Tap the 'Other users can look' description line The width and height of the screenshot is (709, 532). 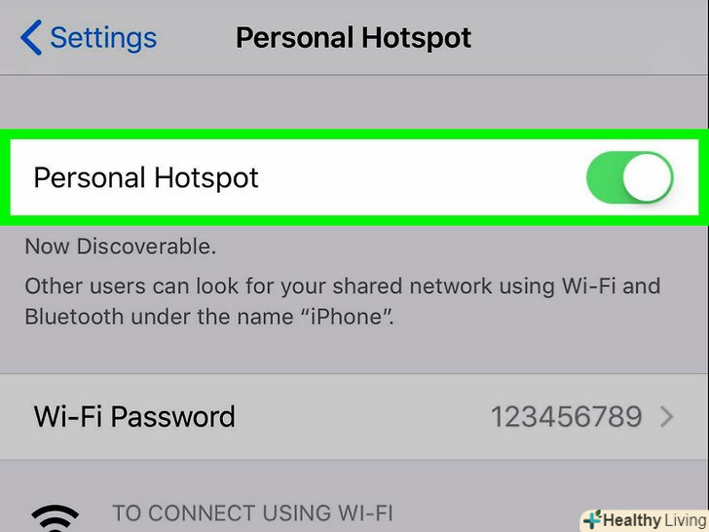click(343, 286)
